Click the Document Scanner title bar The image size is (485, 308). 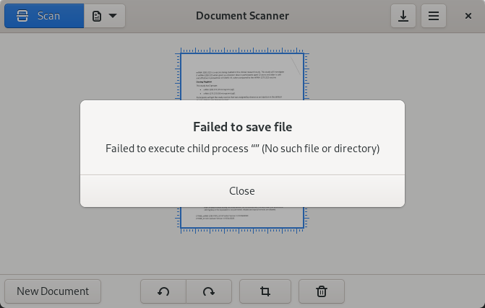coord(243,16)
